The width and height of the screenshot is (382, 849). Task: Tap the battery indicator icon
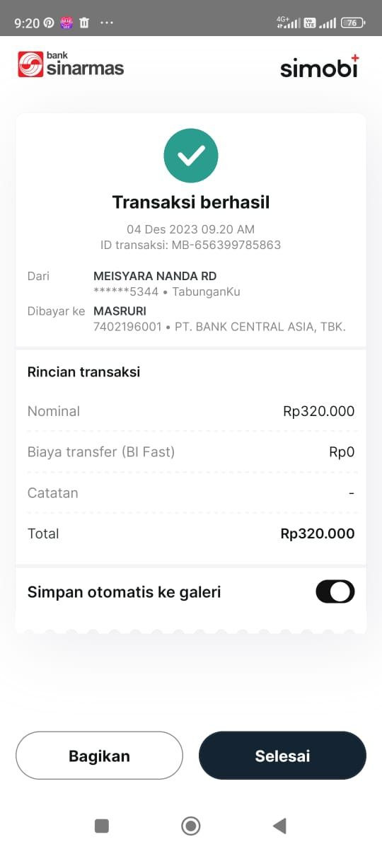point(352,23)
